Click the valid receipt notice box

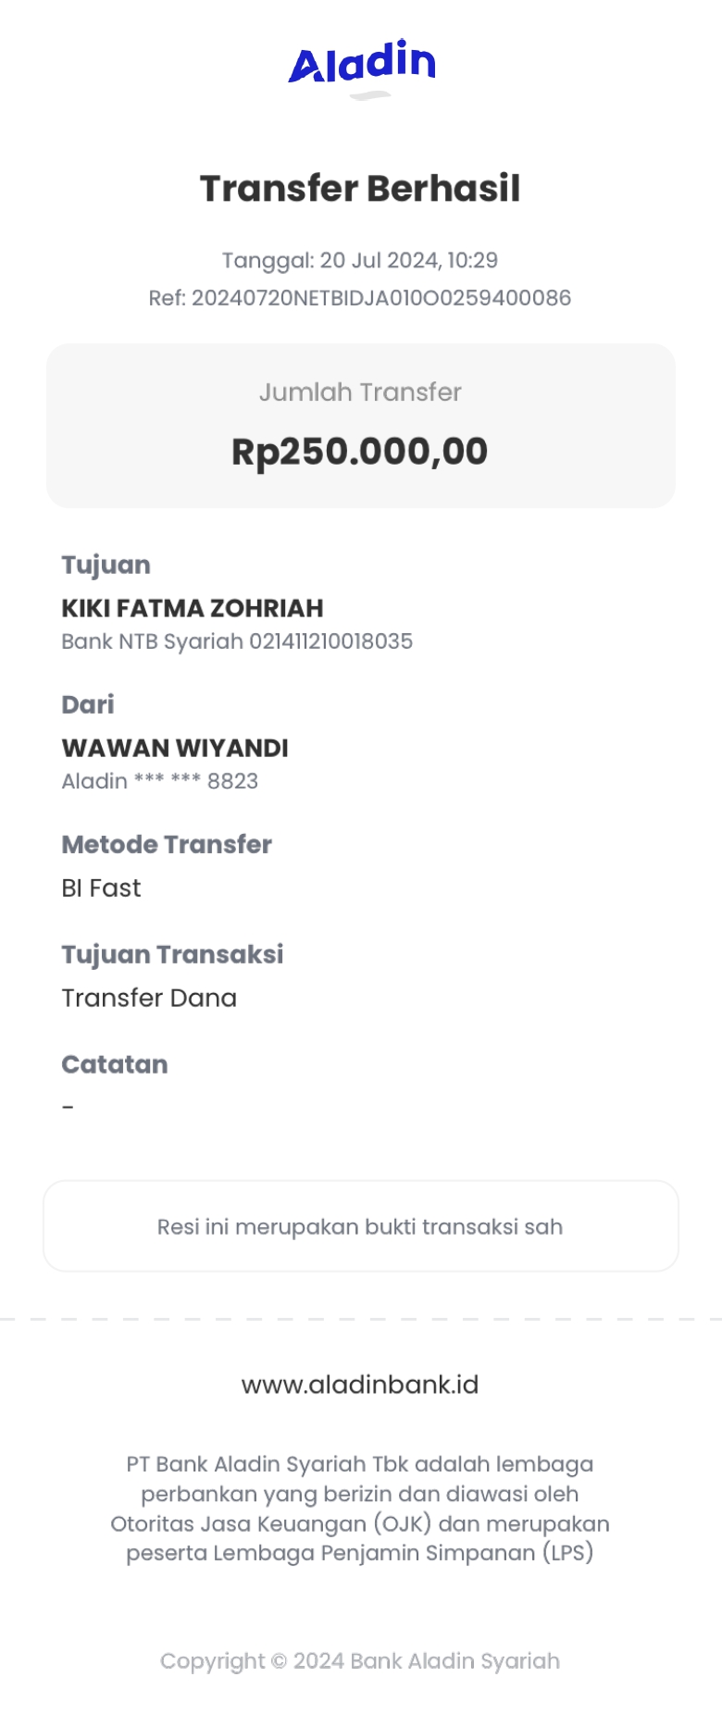pos(360,1226)
